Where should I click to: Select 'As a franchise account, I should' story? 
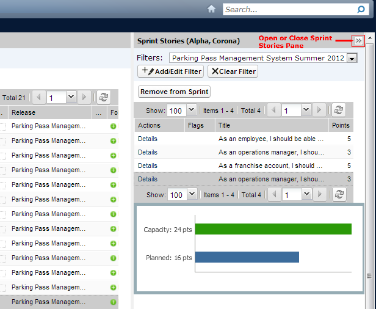[270, 165]
